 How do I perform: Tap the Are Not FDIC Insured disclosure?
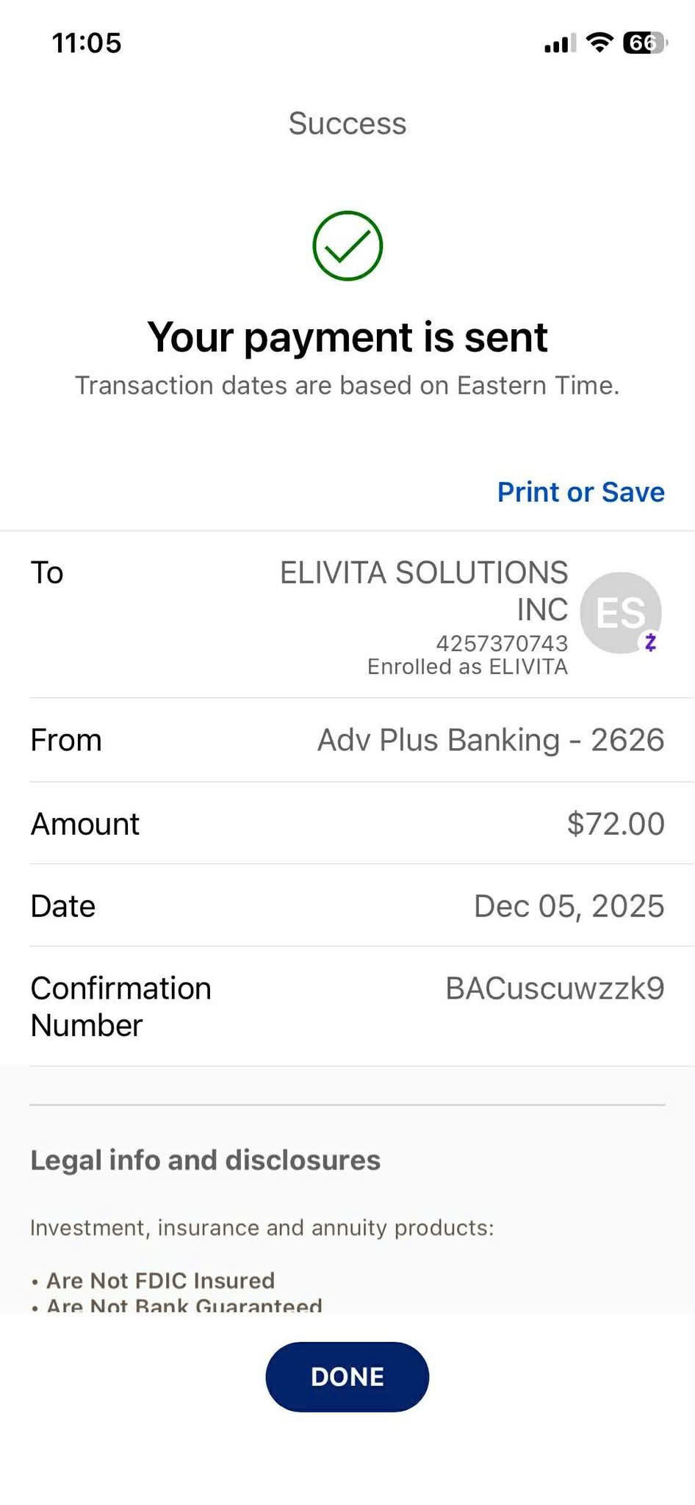click(x=160, y=1280)
